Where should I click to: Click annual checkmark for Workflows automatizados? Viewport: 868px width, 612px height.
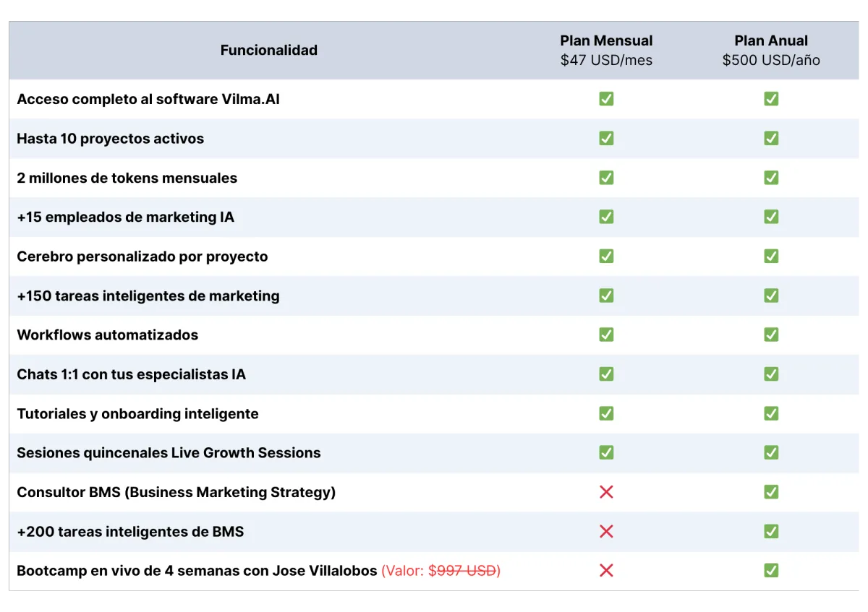[x=771, y=335]
